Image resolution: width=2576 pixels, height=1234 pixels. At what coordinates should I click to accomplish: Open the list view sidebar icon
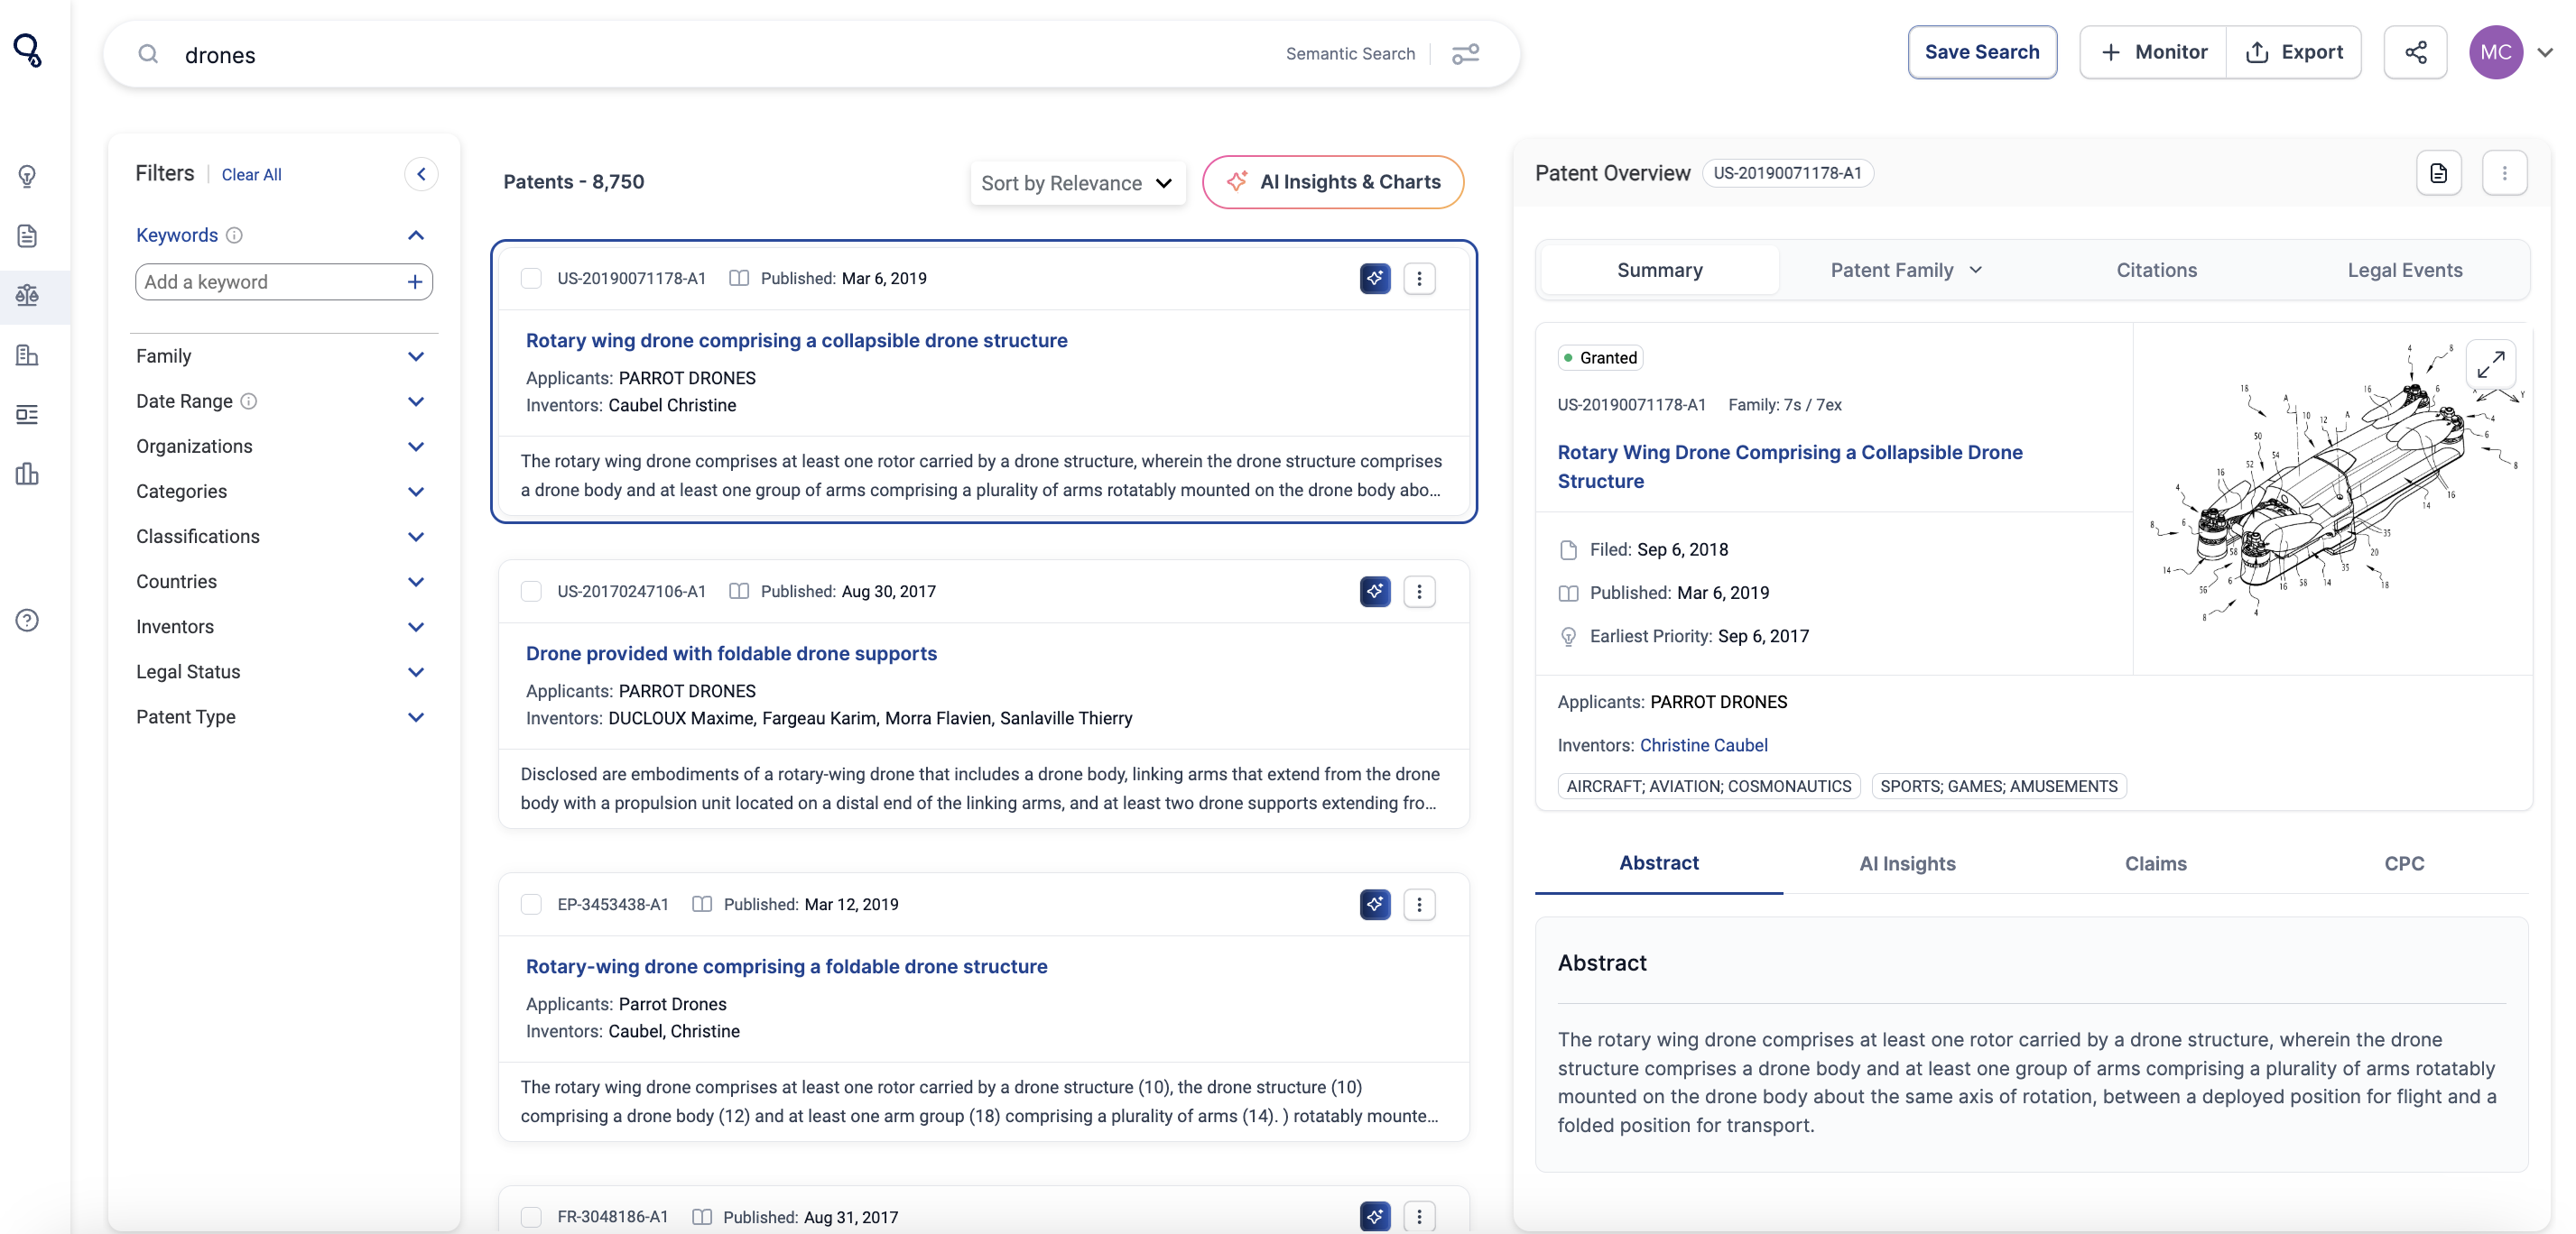click(27, 414)
